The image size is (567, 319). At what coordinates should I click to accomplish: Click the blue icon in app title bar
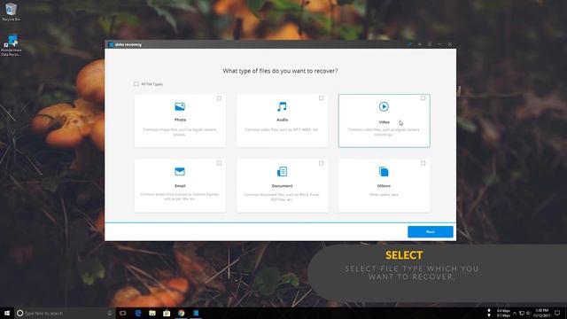click(409, 44)
